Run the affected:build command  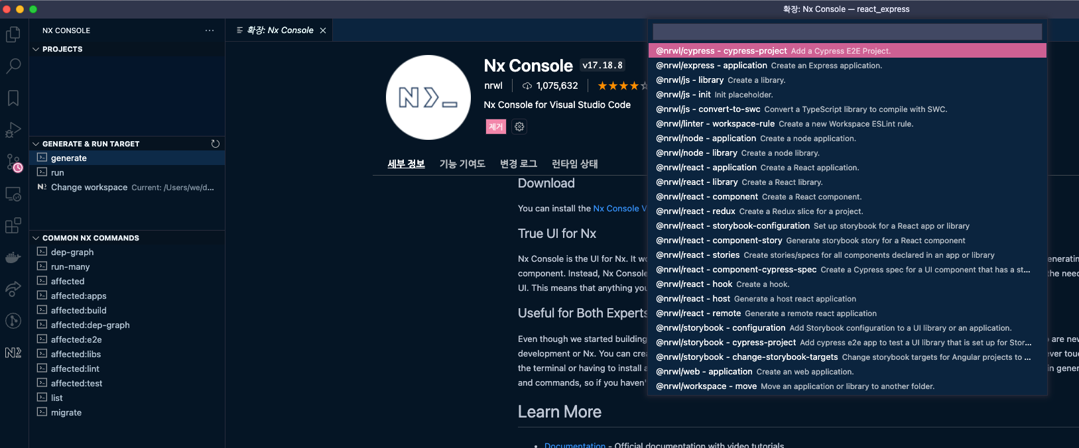127,310
